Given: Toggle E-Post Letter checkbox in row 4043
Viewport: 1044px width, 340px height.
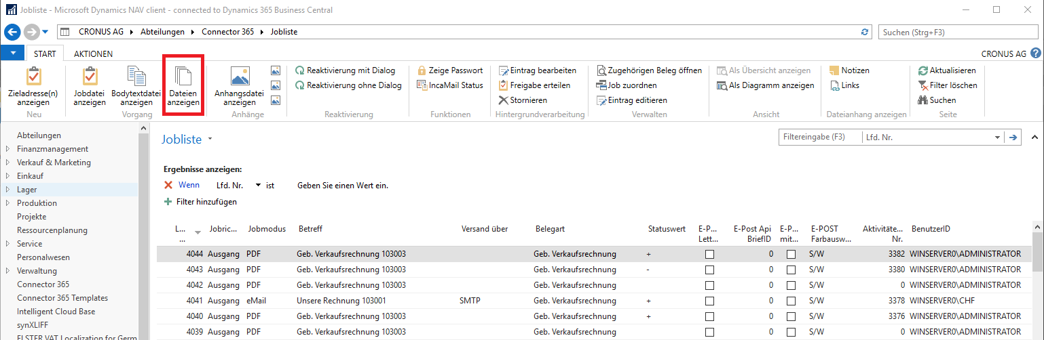Looking at the screenshot, I should (x=709, y=270).
